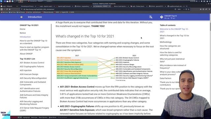This screenshot has width=211, height=119.
Task: Open the Offensive Security bookmark
Action: click(x=47, y=12)
